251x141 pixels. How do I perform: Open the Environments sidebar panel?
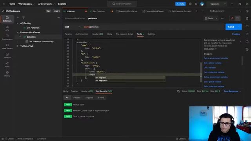7,37
